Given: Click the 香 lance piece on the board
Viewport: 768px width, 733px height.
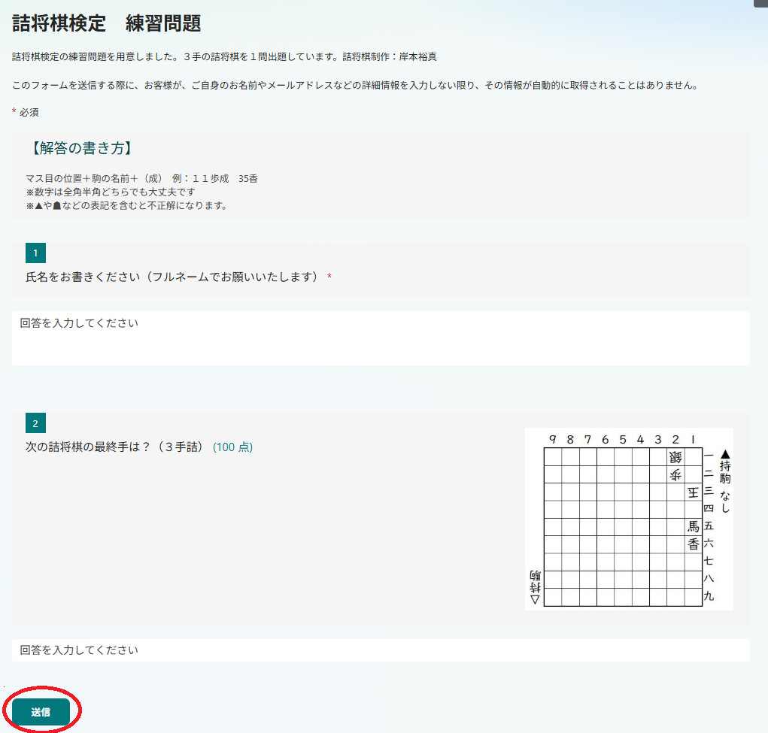Looking at the screenshot, I should [693, 544].
